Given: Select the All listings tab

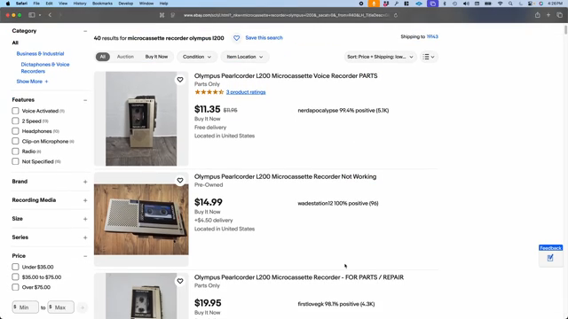Looking at the screenshot, I should coord(103,57).
